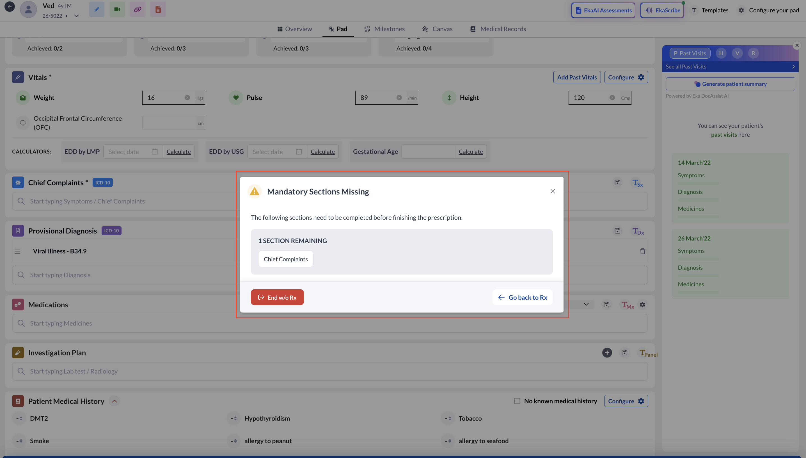Image resolution: width=806 pixels, height=458 pixels.
Task: Toggle the DMT2 history status
Action: pos(19,418)
